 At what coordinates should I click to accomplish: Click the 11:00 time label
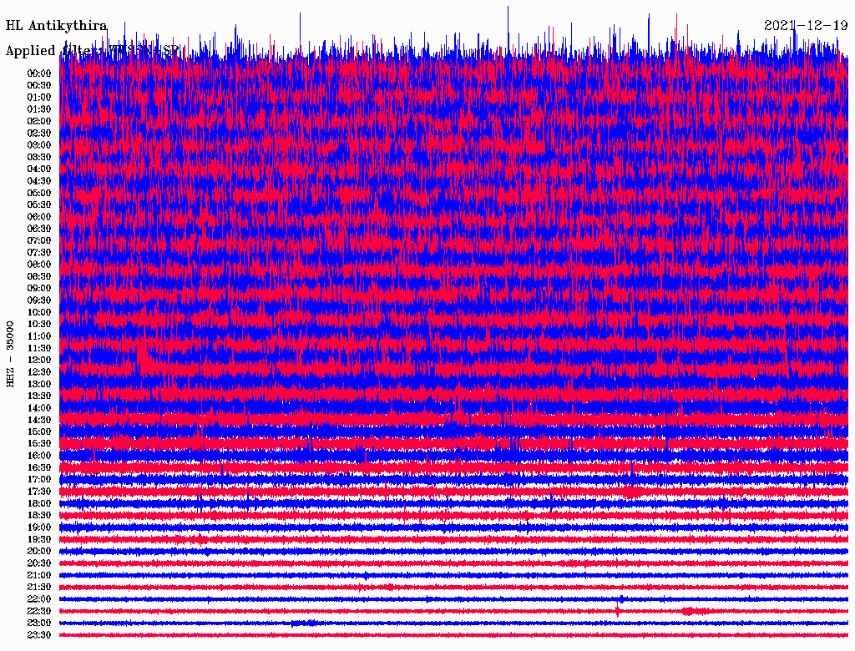(39, 336)
